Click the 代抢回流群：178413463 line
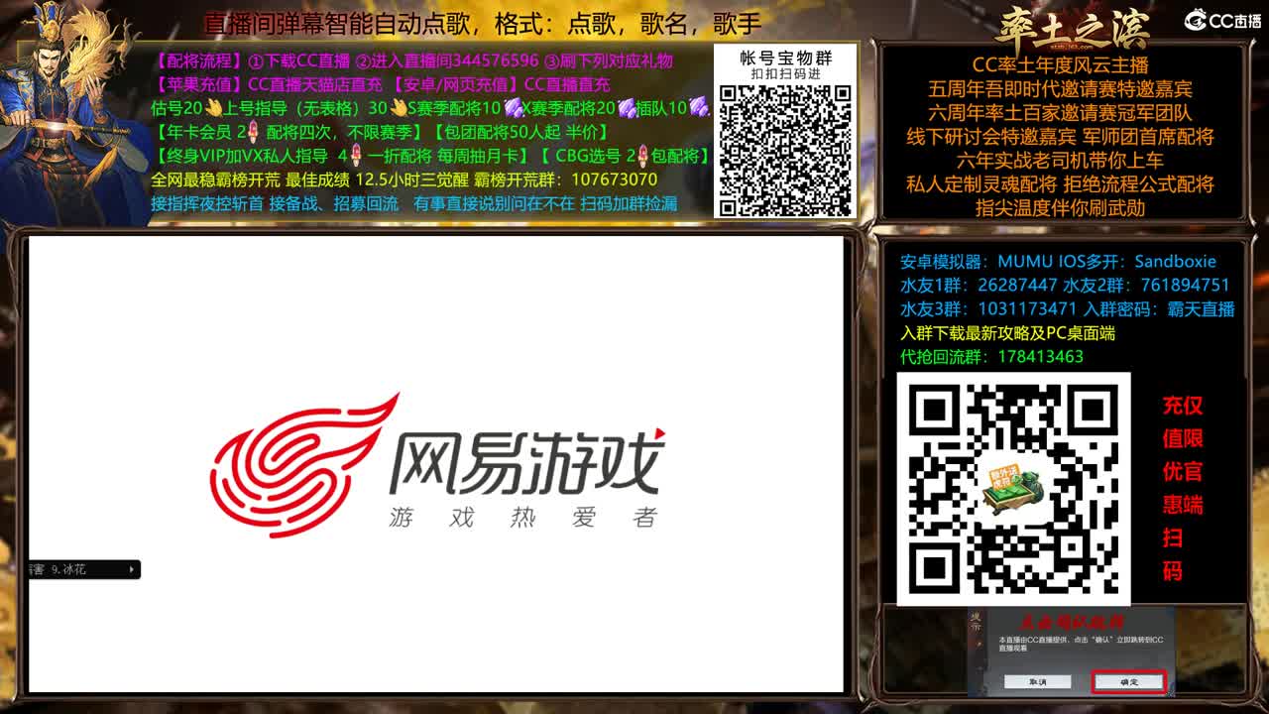This screenshot has width=1269, height=714. pyautogui.click(x=991, y=357)
